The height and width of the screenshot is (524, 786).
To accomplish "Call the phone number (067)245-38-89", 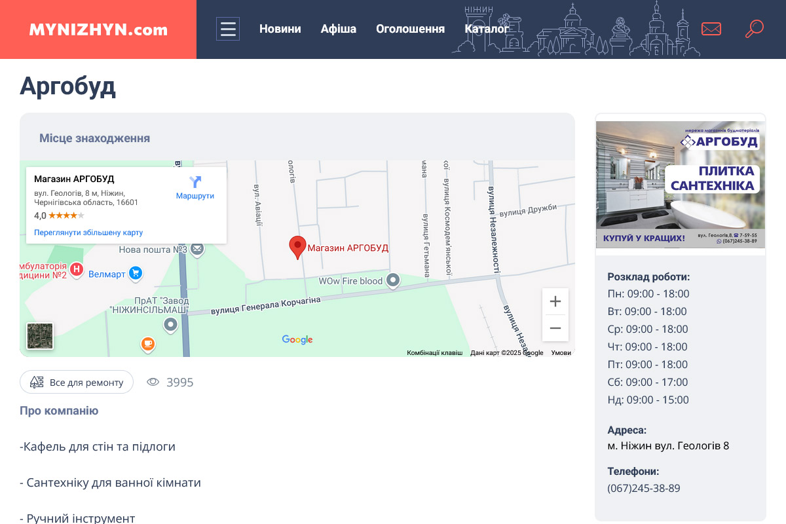I will point(643,488).
